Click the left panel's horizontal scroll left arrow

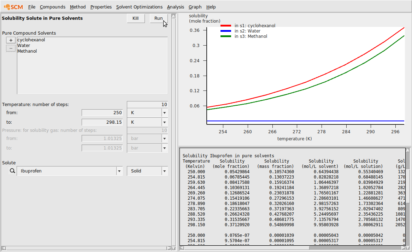click(x=4, y=248)
